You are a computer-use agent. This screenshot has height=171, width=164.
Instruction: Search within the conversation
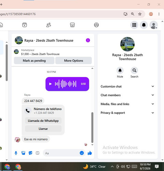tap(134, 70)
